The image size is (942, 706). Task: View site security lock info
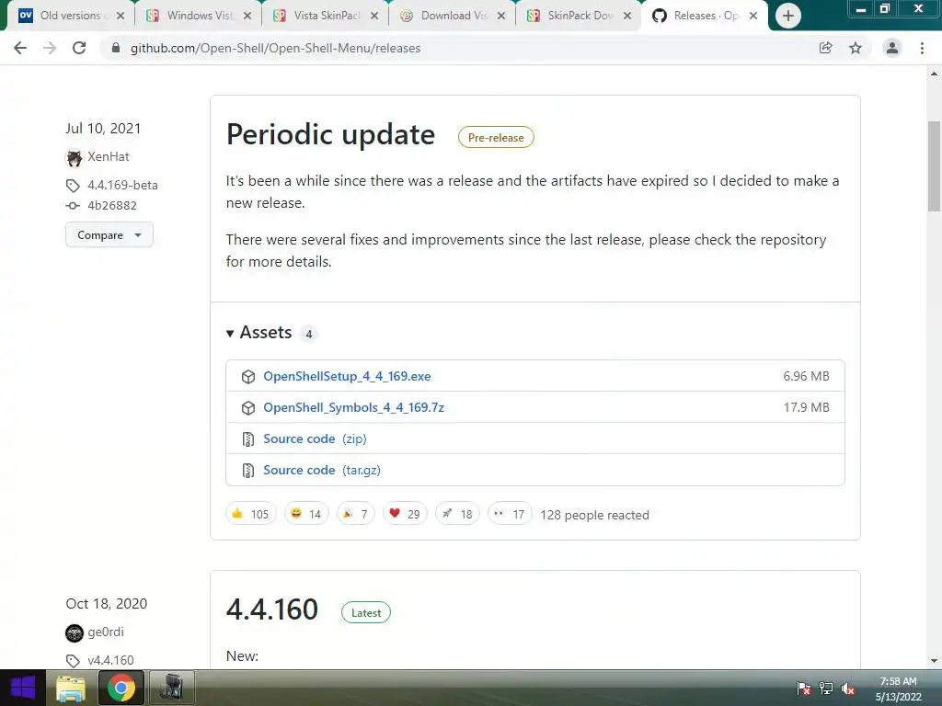point(116,48)
